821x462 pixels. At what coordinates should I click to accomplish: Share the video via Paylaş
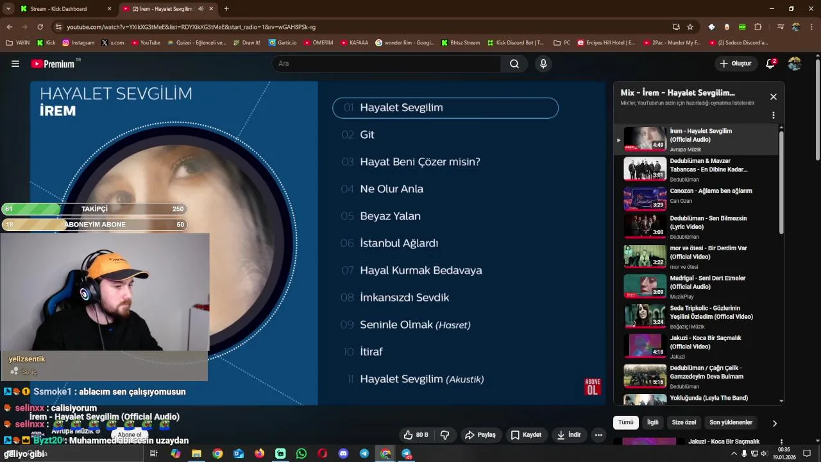tap(480, 435)
